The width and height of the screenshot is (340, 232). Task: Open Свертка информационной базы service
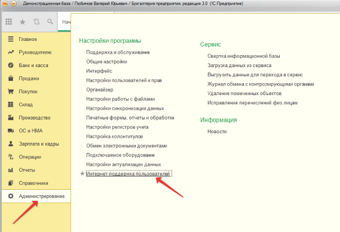point(244,56)
